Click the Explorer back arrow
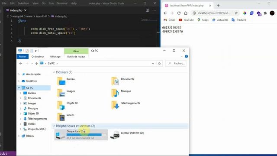 (x=21, y=64)
